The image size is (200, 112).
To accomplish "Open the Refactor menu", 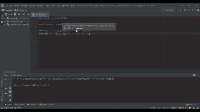I will (x=40, y=6).
